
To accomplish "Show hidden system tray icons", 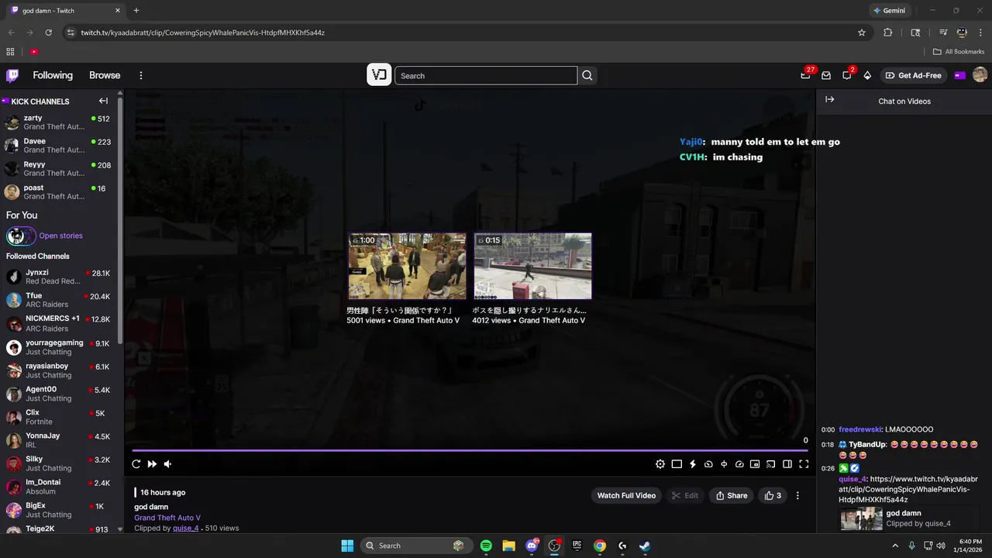I will (895, 546).
